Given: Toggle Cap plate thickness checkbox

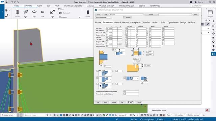Looking at the screenshot, I should click(x=107, y=40).
